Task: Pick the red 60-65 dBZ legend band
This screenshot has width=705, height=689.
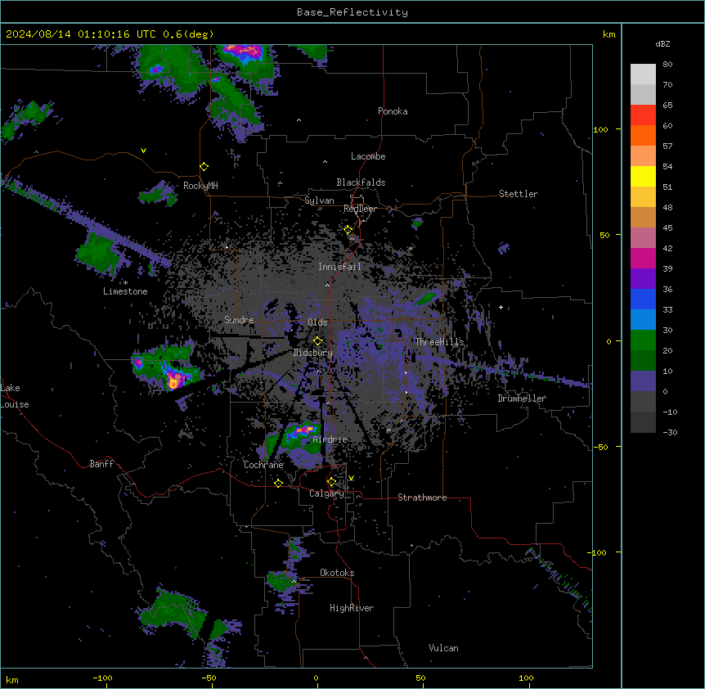Action: pos(643,115)
